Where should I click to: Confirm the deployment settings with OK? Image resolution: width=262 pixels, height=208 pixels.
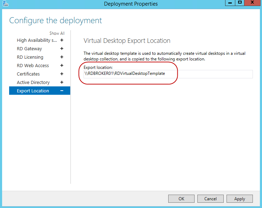(x=181, y=199)
